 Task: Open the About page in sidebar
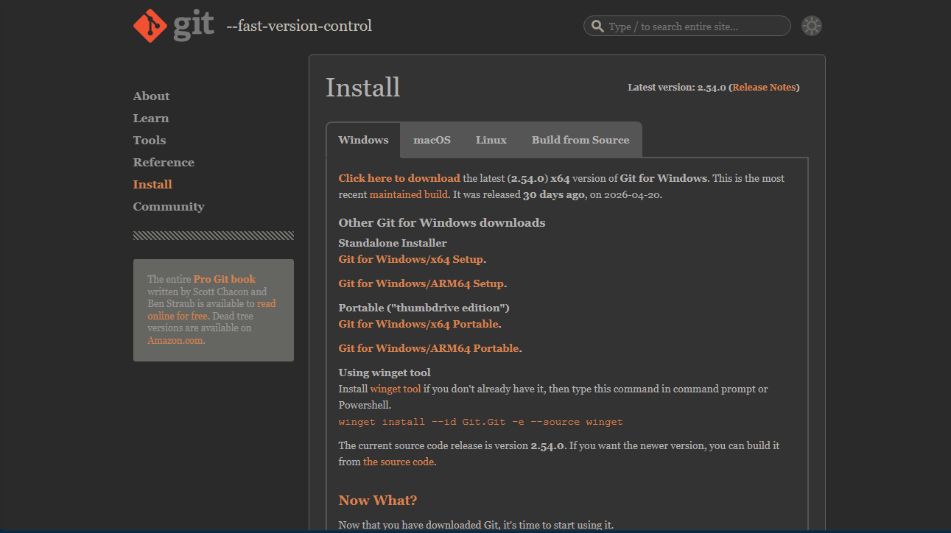coord(151,96)
